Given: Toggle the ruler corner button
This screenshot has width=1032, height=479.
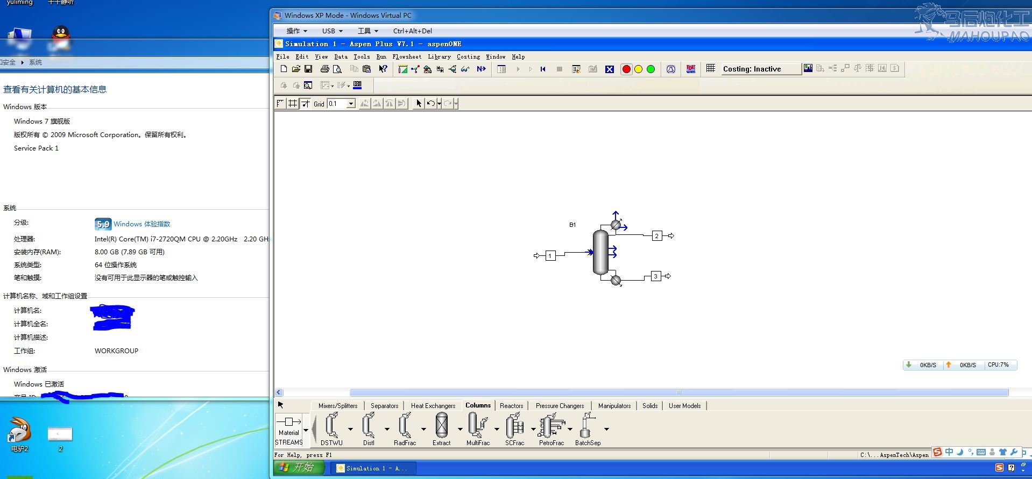Looking at the screenshot, I should click(280, 103).
